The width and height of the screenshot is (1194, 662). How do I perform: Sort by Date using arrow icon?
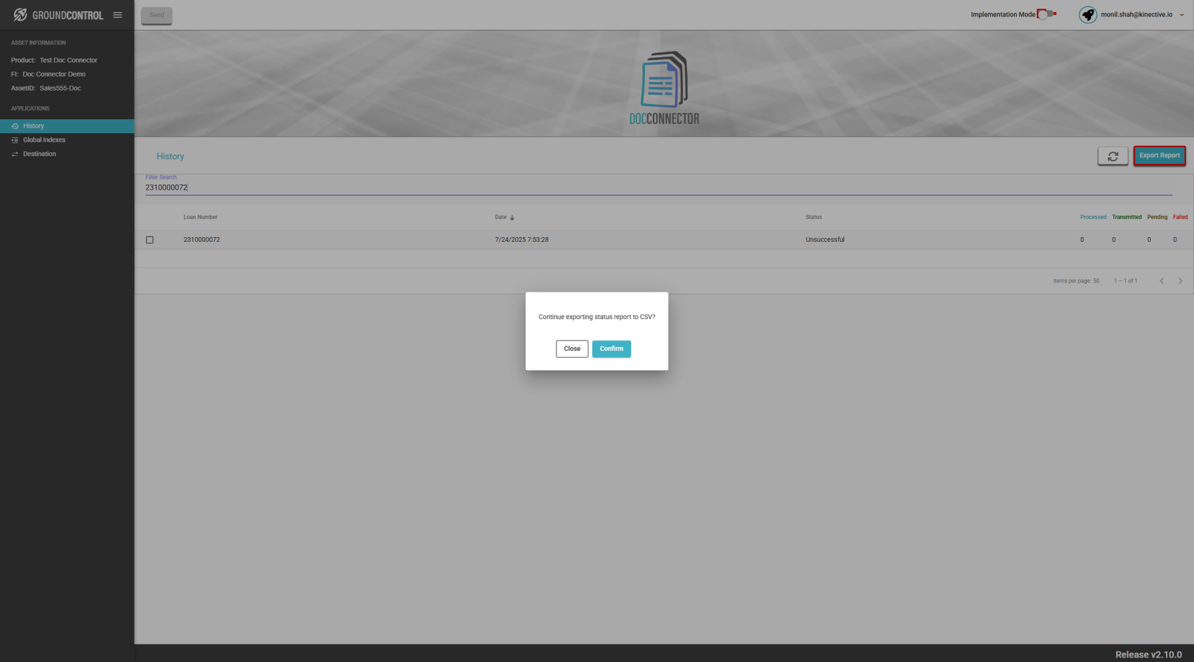512,218
